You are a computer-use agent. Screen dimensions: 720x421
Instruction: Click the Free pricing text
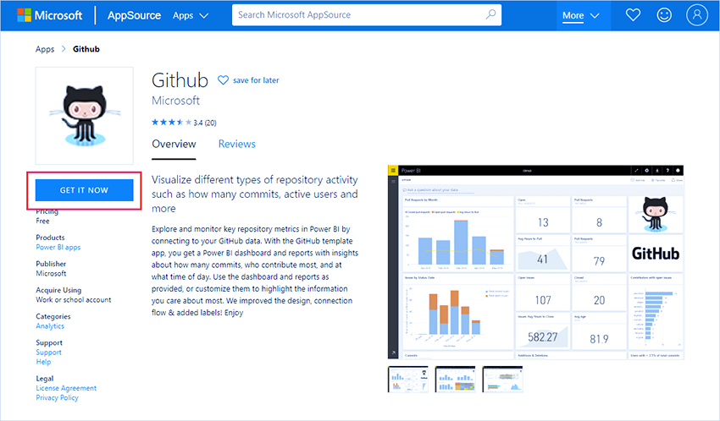coord(42,221)
